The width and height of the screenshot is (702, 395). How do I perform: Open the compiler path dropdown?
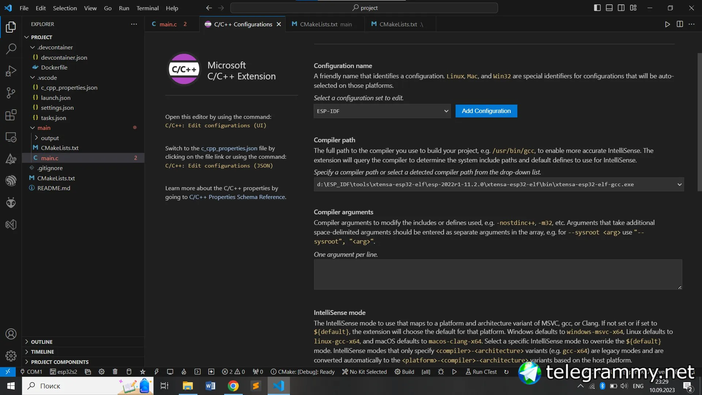pyautogui.click(x=679, y=184)
